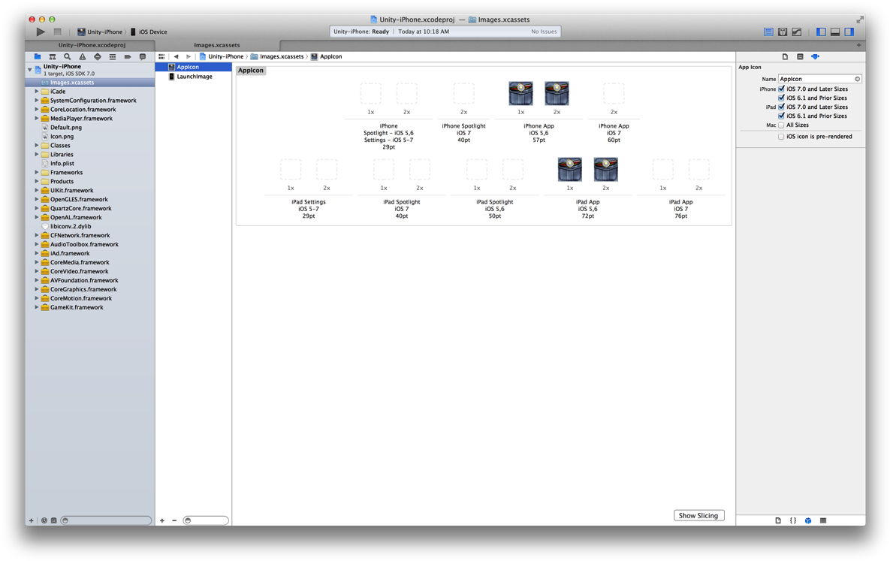
Task: Show the File inspector in the utilities panel
Action: (784, 56)
